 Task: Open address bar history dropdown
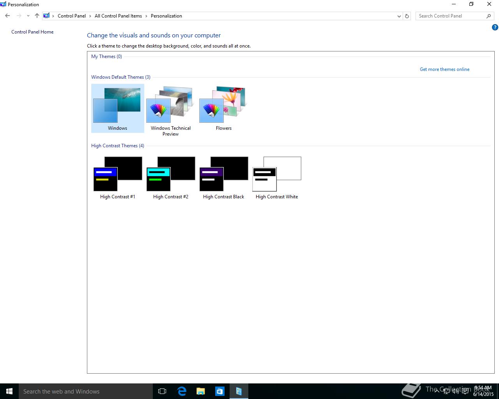coord(399,16)
